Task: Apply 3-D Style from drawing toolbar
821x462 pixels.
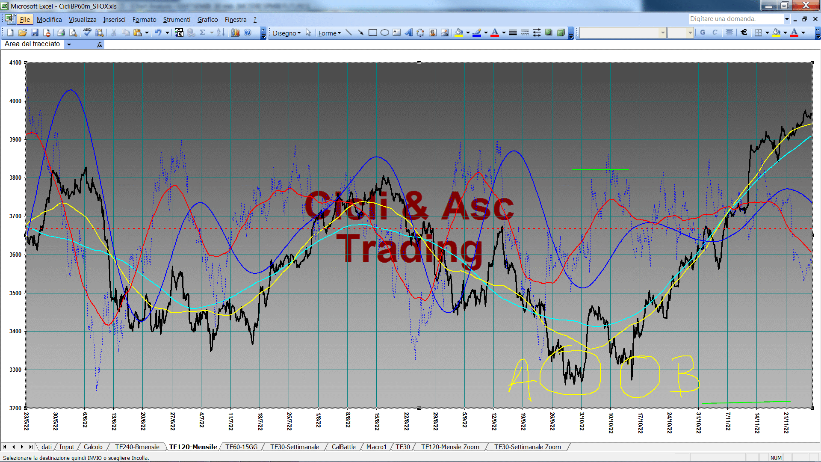Action: (561, 33)
